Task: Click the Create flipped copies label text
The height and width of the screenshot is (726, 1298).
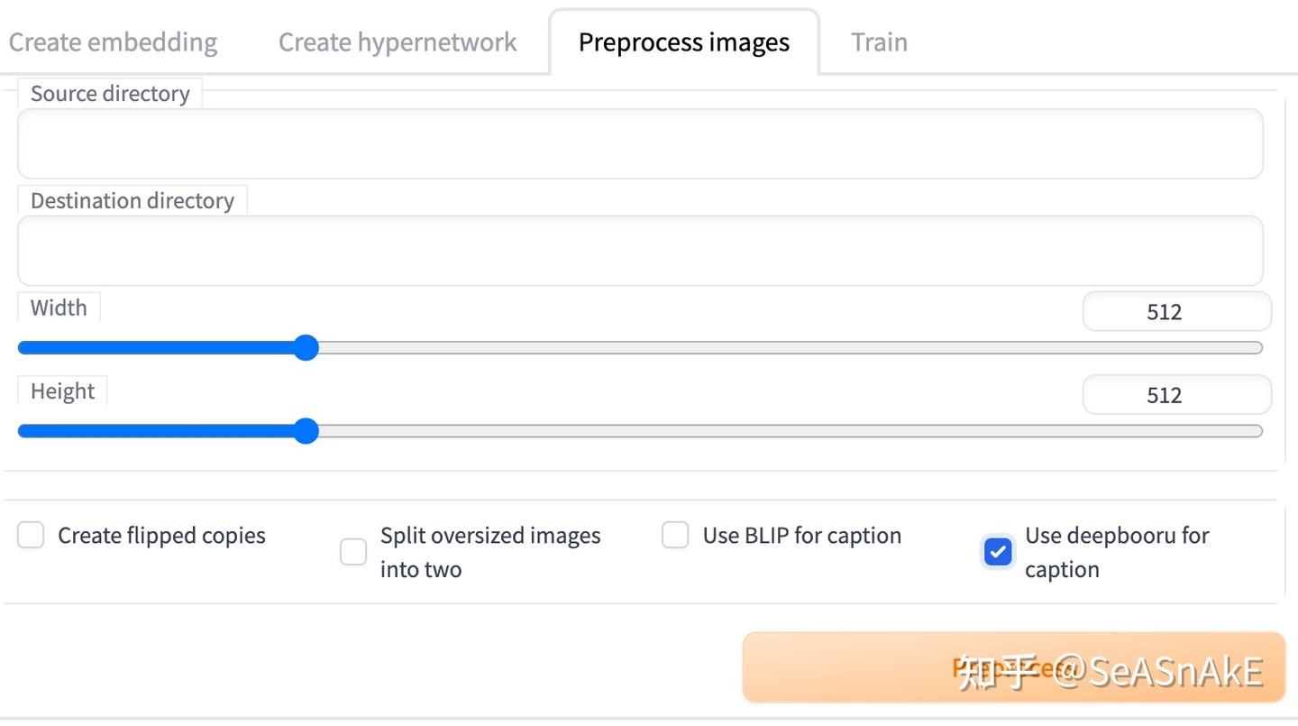Action: pos(161,536)
